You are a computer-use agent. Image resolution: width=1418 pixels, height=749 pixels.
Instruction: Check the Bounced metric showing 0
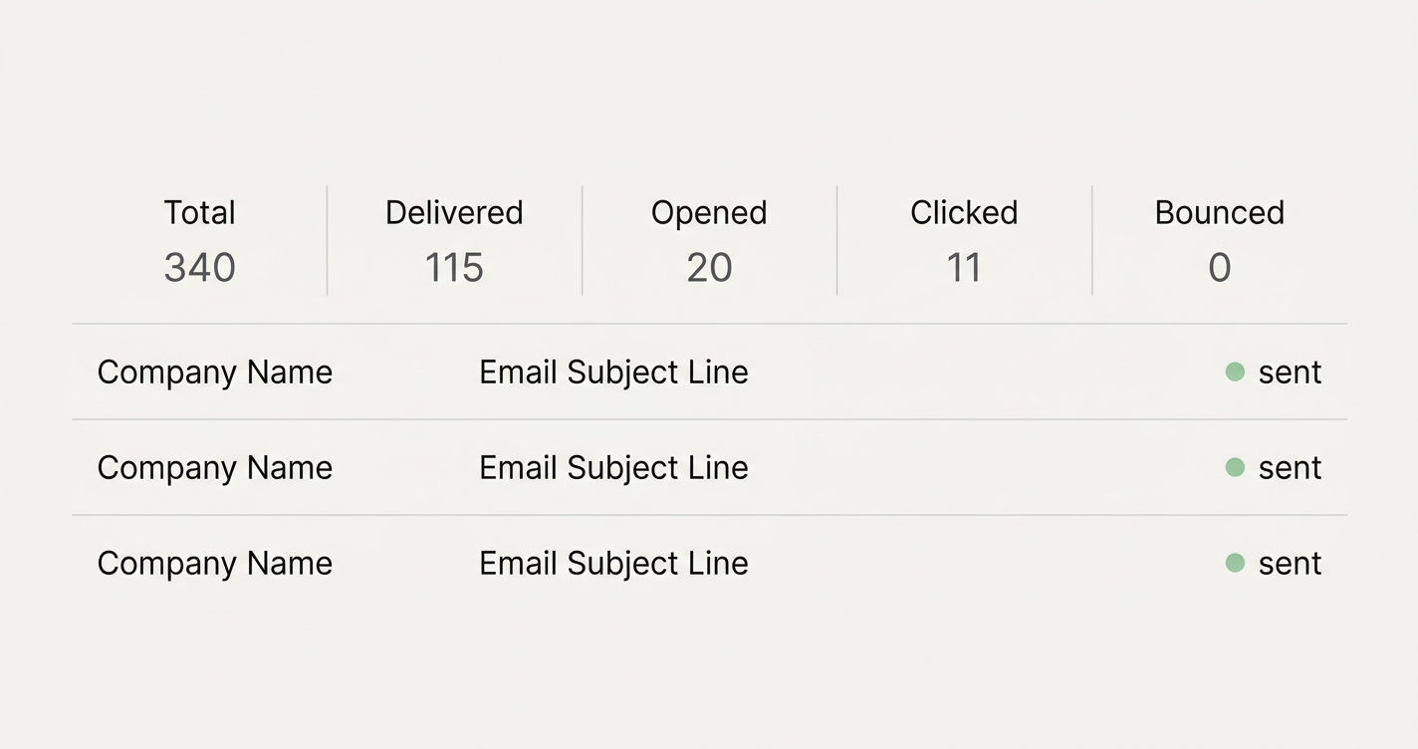coord(1219,239)
